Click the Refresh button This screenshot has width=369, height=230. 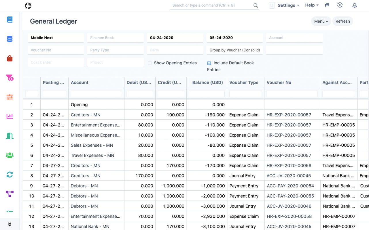[x=342, y=21]
